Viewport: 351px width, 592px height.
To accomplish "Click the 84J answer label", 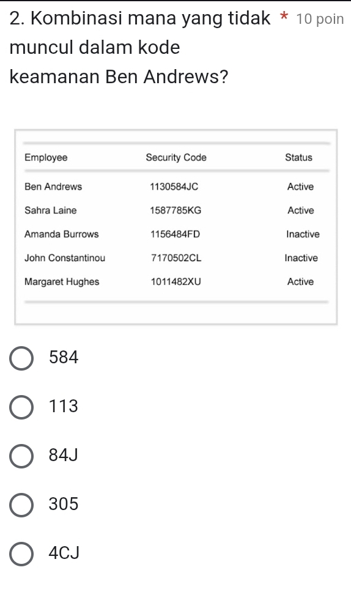I will pos(63,455).
